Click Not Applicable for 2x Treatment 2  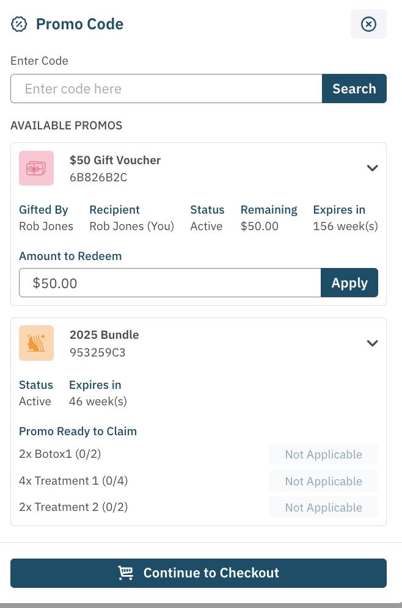pyautogui.click(x=323, y=508)
